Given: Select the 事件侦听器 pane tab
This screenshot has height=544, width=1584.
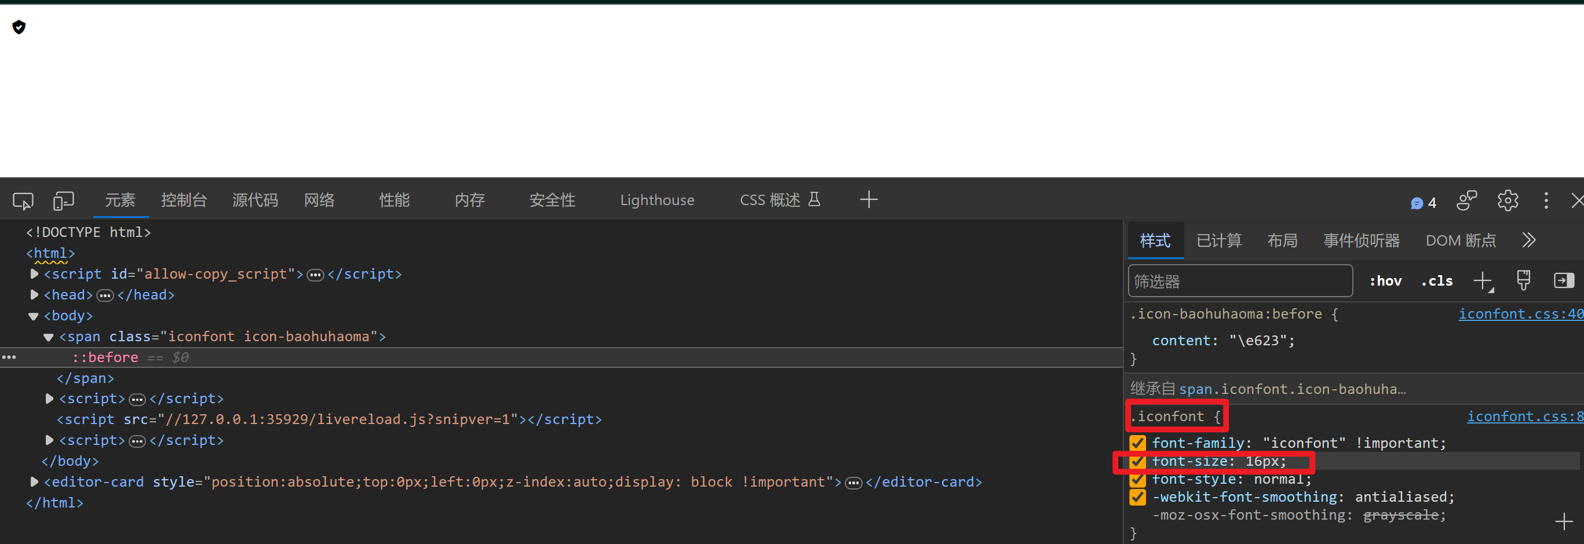Looking at the screenshot, I should [1362, 240].
